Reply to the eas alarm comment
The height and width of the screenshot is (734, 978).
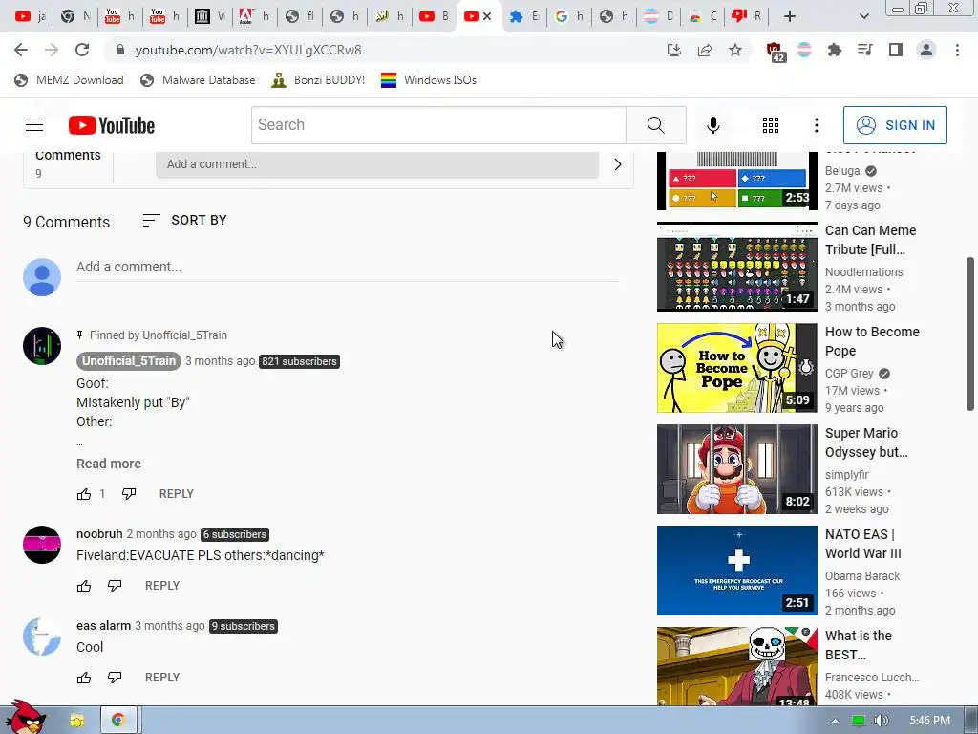[162, 678]
